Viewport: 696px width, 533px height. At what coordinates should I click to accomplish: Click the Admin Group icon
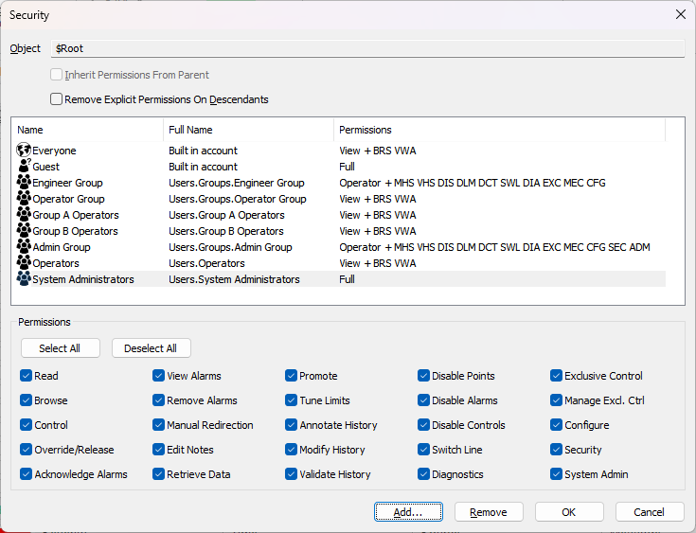[x=24, y=247]
